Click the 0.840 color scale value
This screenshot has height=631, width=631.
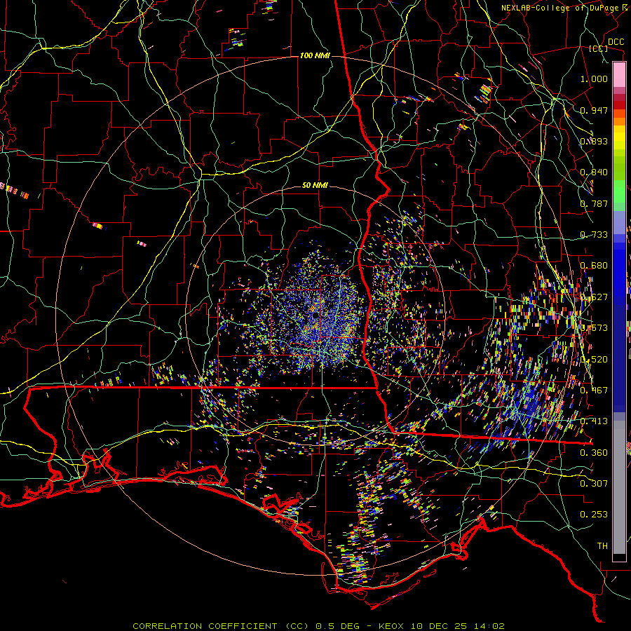(594, 172)
